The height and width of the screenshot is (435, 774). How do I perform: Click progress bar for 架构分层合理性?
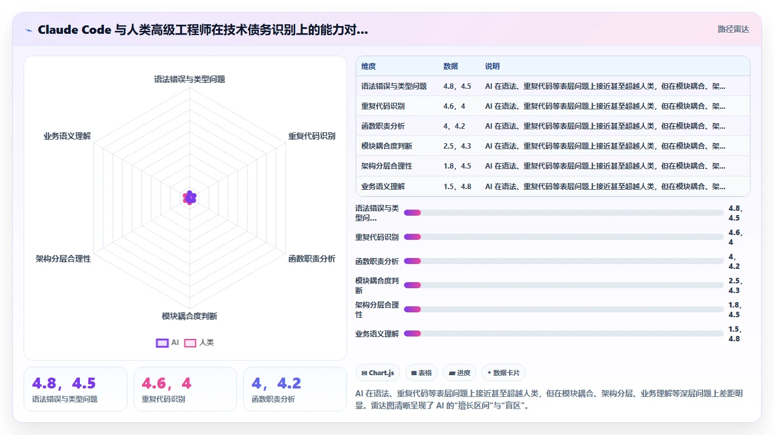[564, 309]
